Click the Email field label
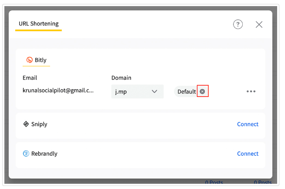The image size is (285, 189). tap(30, 78)
